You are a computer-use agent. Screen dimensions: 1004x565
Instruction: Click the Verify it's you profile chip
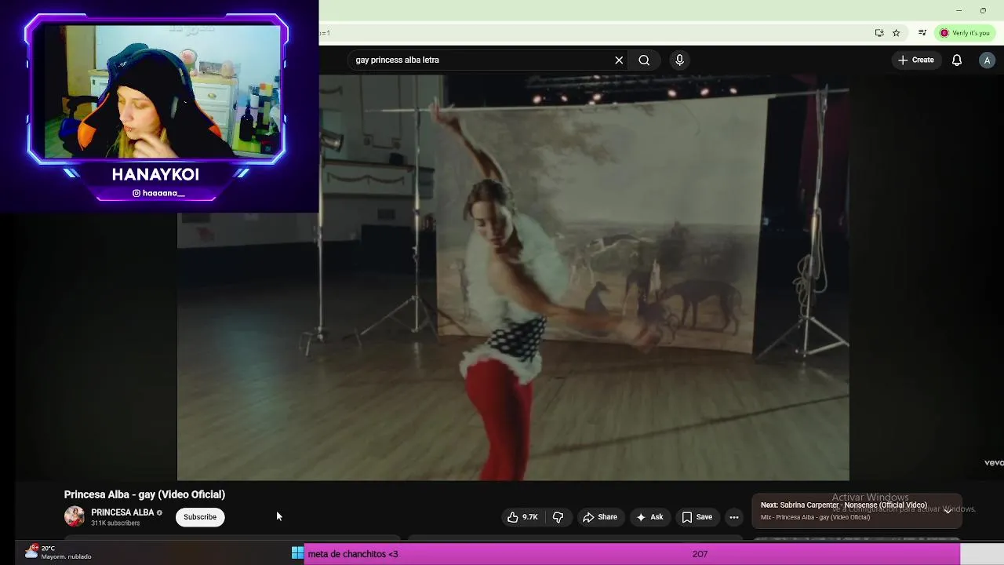click(x=966, y=33)
